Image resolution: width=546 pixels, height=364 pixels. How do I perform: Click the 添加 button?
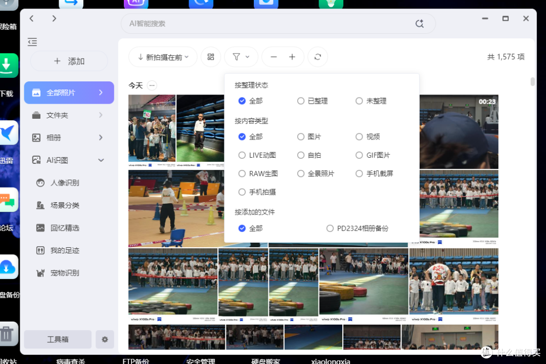coord(69,61)
